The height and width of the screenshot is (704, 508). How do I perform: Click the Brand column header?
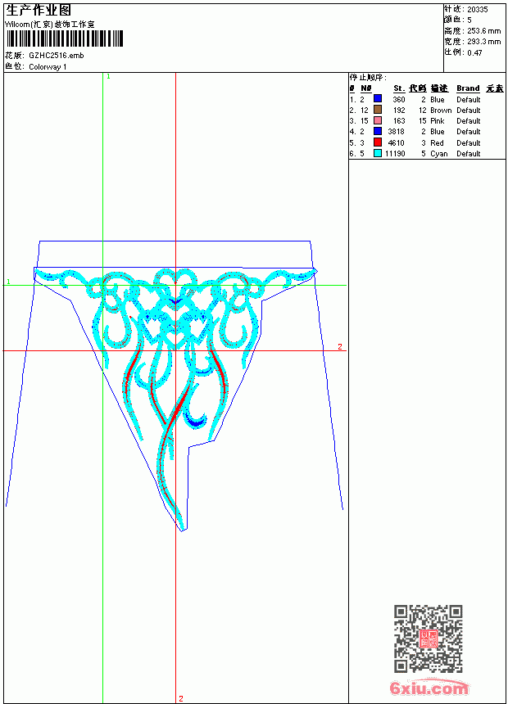(x=468, y=88)
